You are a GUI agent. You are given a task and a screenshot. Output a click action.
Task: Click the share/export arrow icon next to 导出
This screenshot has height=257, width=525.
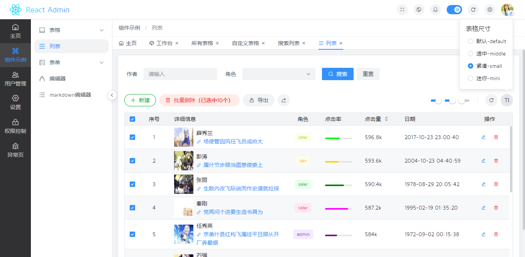[284, 100]
